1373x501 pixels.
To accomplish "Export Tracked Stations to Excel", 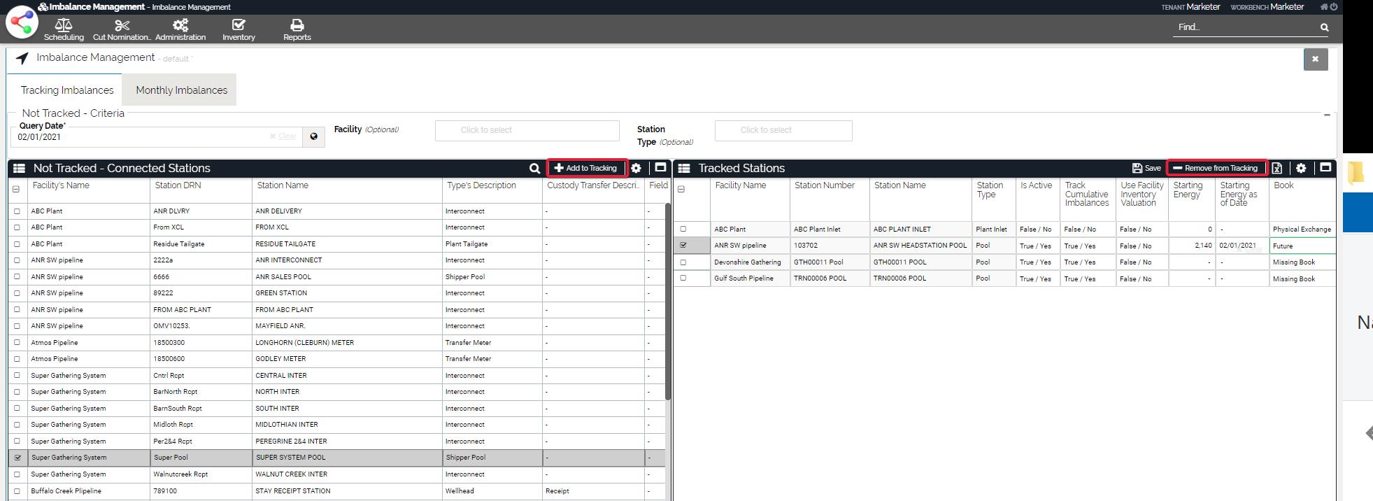I will coord(1277,168).
